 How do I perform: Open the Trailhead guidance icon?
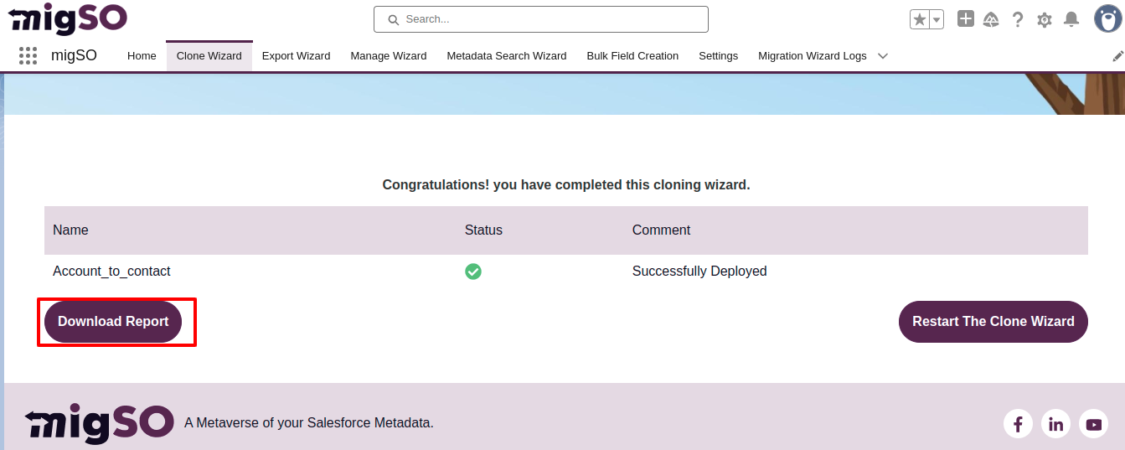point(991,19)
